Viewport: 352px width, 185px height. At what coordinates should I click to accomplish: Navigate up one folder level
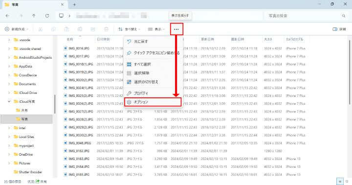[x=34, y=16]
